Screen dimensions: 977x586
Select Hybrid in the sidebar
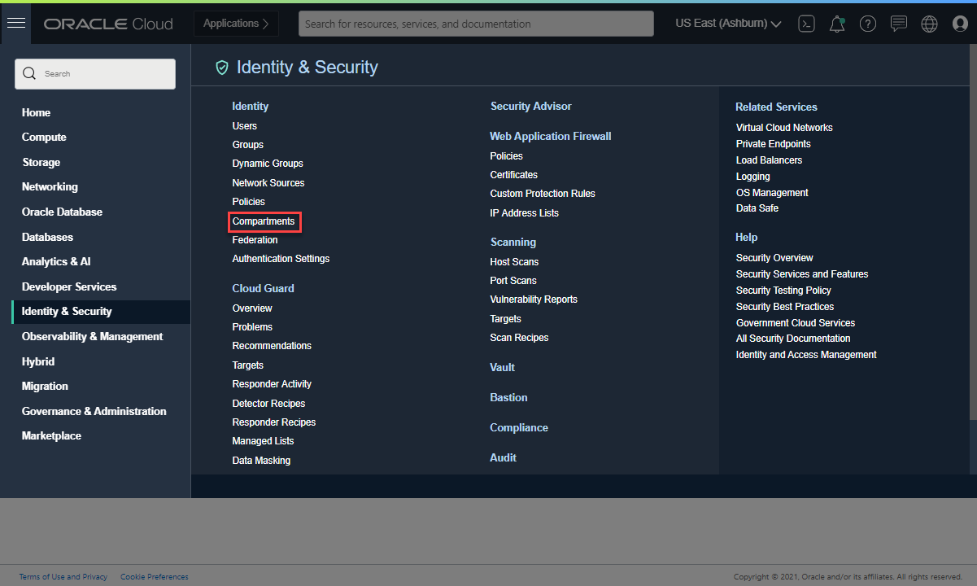[38, 361]
